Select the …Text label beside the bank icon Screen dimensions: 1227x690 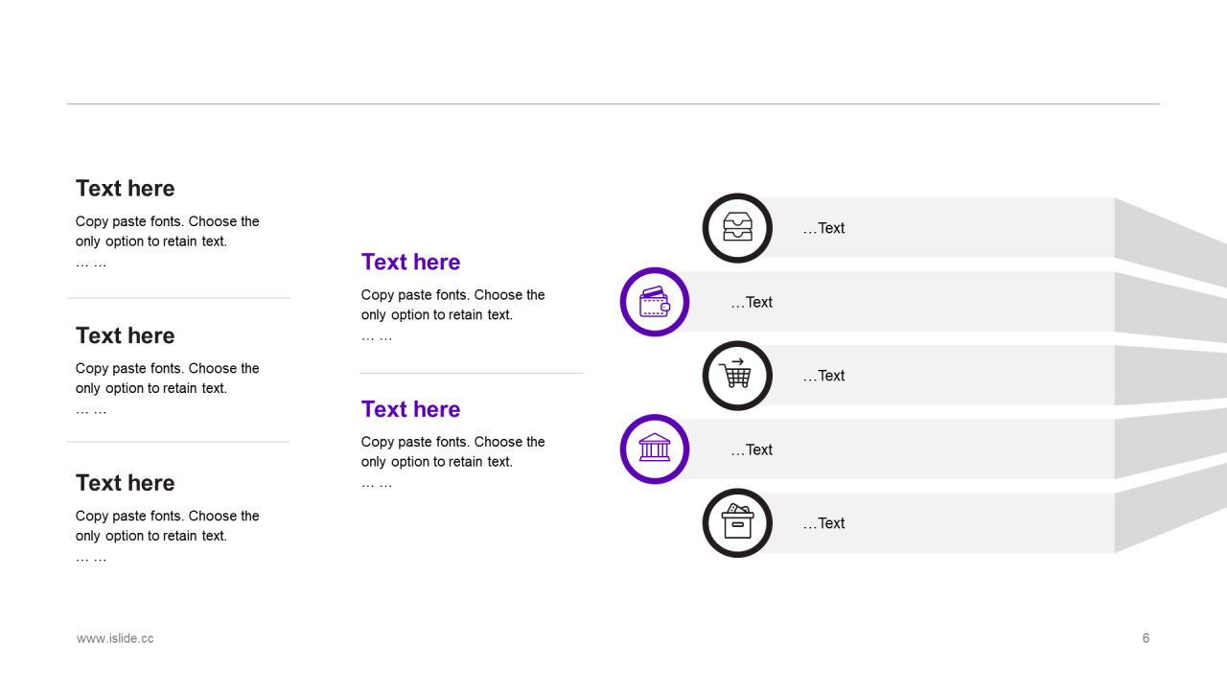click(752, 449)
